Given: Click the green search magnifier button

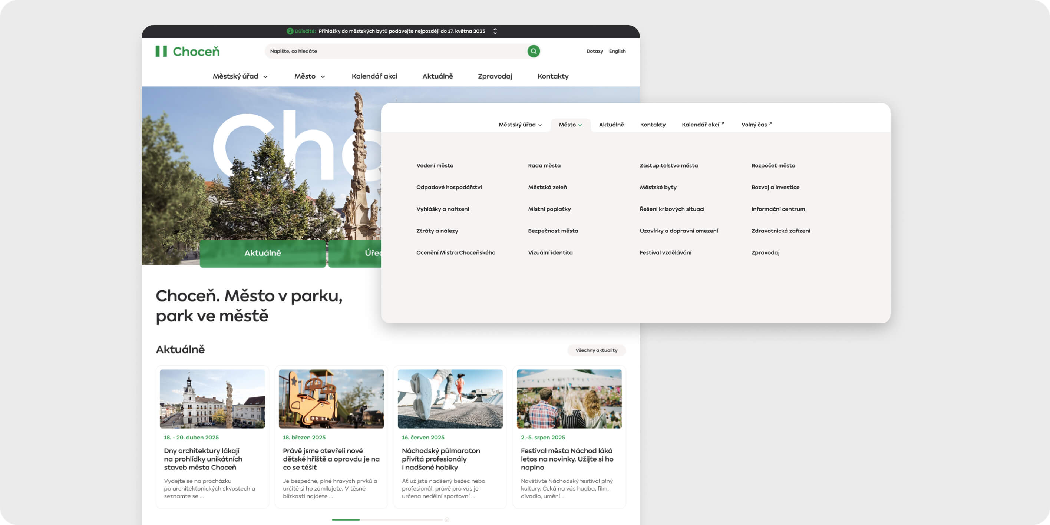Looking at the screenshot, I should point(533,51).
